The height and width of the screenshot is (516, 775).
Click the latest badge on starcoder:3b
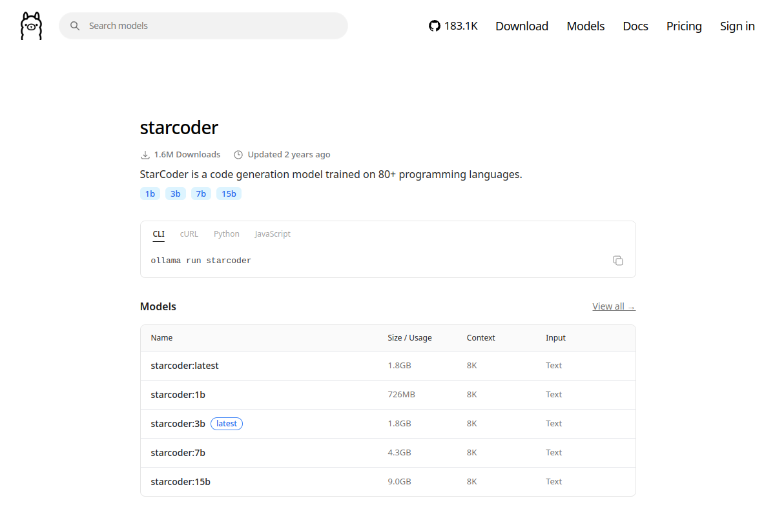coord(227,424)
